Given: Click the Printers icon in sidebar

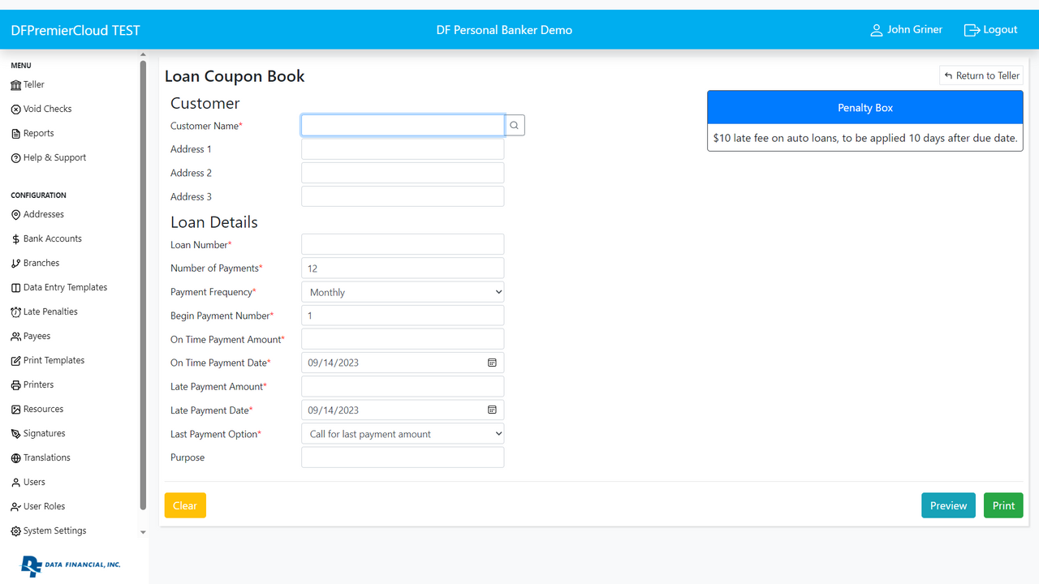Looking at the screenshot, I should click(15, 385).
